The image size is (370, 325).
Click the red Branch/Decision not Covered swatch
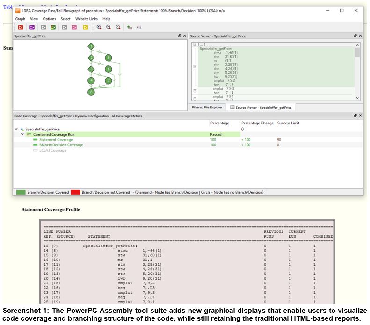pos(75,192)
